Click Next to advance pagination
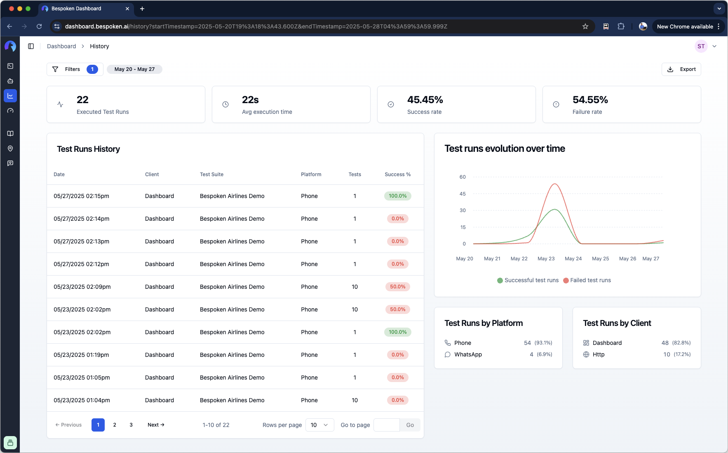Viewport: 728px width, 453px height. coord(156,425)
